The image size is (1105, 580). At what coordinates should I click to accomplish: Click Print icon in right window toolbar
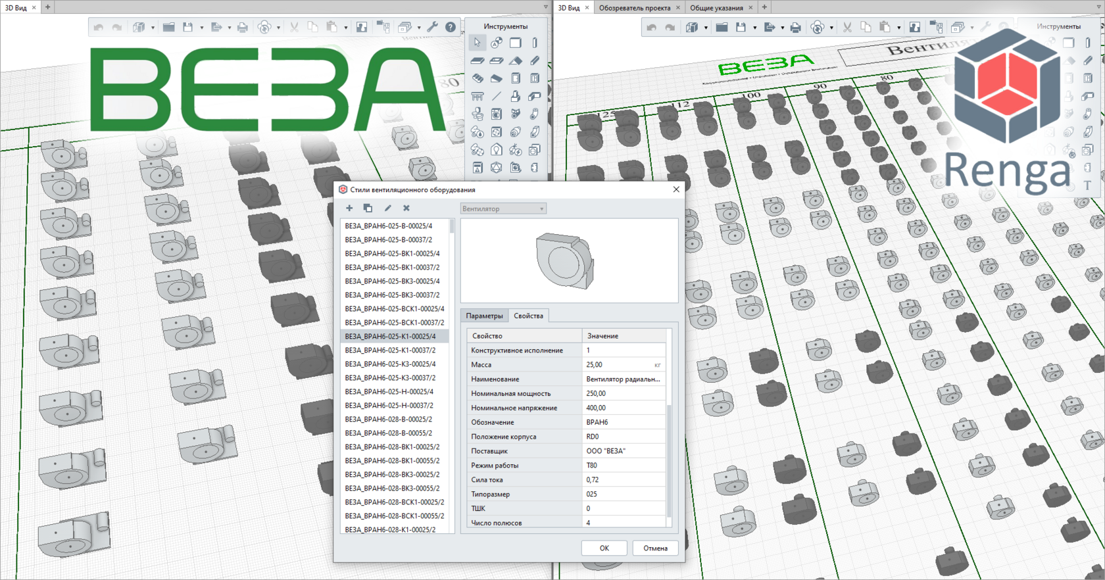(x=796, y=27)
